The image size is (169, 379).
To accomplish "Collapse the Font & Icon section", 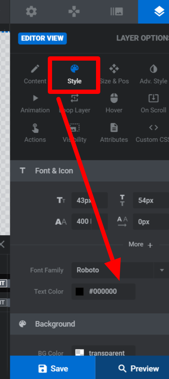I will [x=90, y=171].
